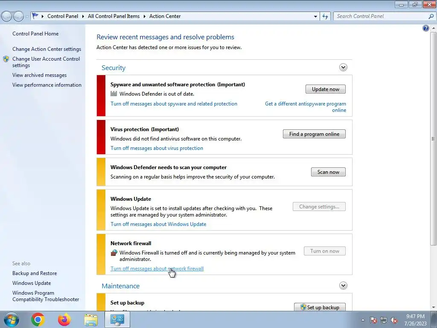
Task: Click the greyed Turn on now button
Action: point(325,251)
